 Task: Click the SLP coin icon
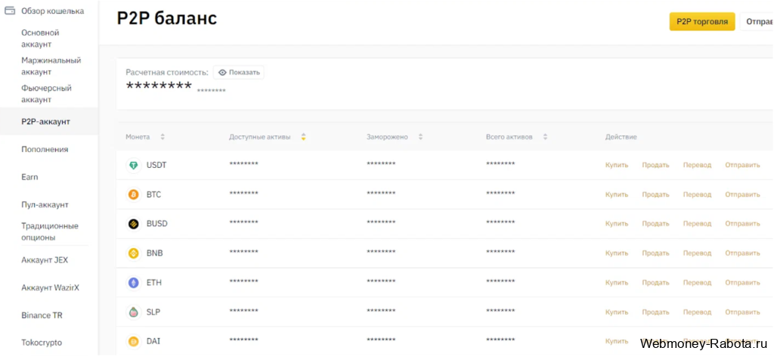pyautogui.click(x=133, y=312)
